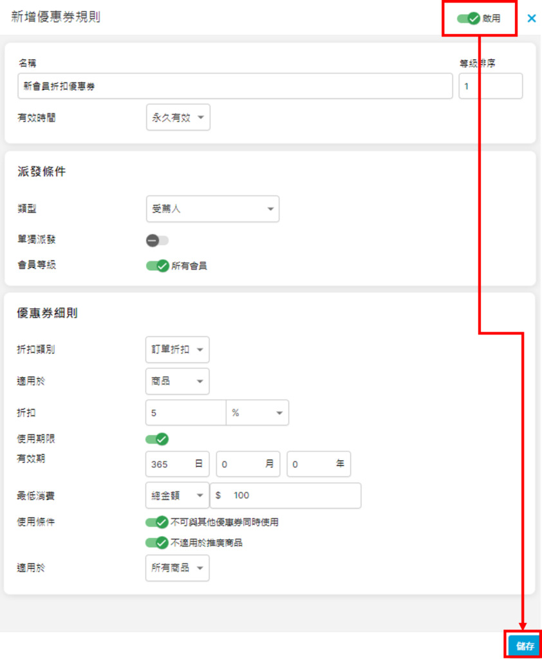The width and height of the screenshot is (542, 659).
Task: Toggle the 啟用 switch off
Action: click(x=469, y=19)
